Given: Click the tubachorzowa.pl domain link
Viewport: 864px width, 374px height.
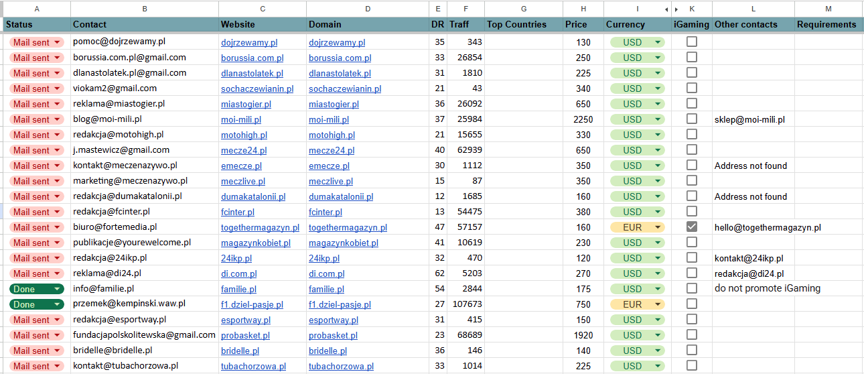Looking at the screenshot, I should pos(341,366).
